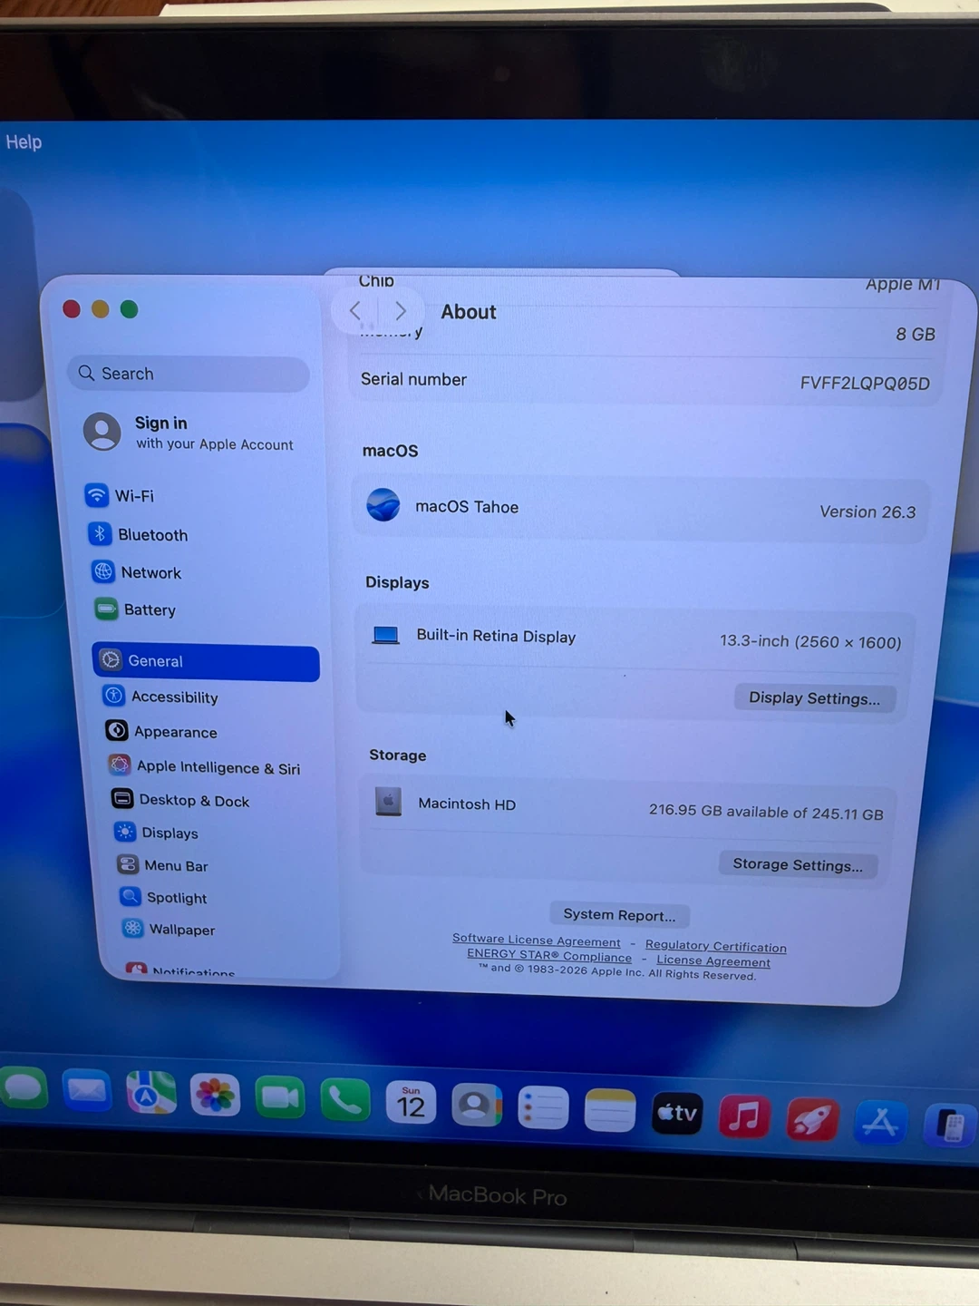The image size is (979, 1306).
Task: Click 216.95 GB available storage text
Action: pyautogui.click(x=766, y=812)
